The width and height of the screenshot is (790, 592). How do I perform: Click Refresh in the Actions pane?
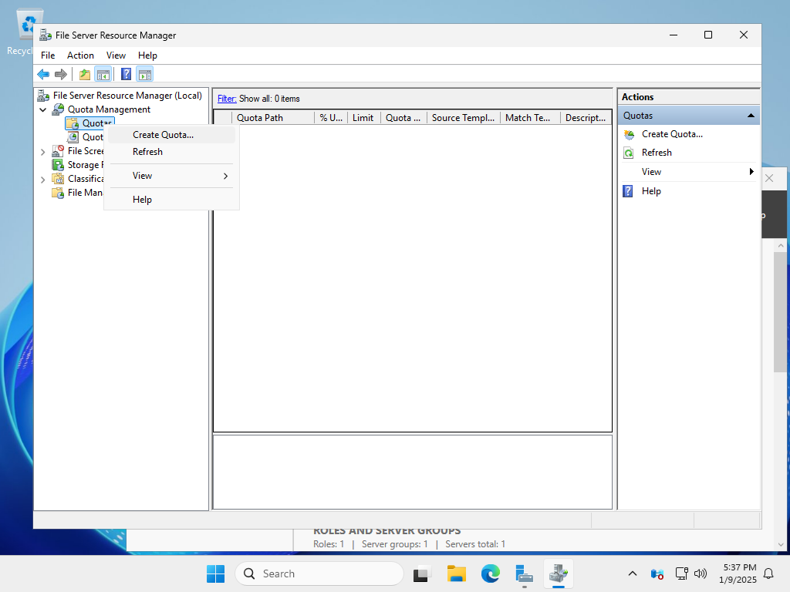click(x=657, y=153)
